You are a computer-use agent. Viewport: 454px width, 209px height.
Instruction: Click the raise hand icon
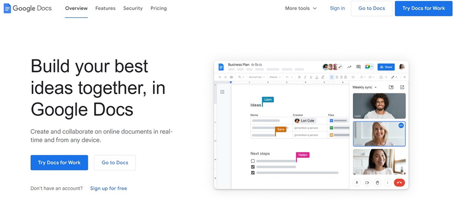(x=377, y=183)
